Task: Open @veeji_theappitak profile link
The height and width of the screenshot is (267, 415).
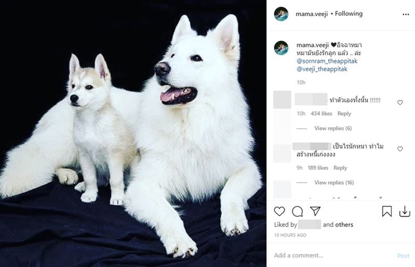Action: [x=322, y=69]
